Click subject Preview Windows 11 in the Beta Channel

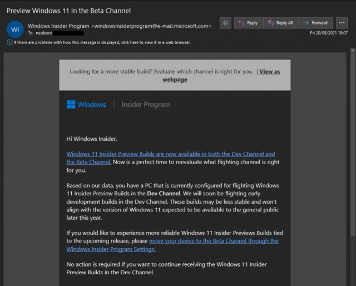point(68,11)
